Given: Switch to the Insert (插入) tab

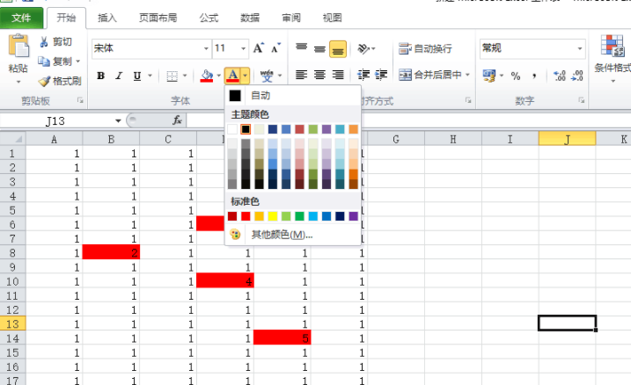Looking at the screenshot, I should pyautogui.click(x=107, y=17).
